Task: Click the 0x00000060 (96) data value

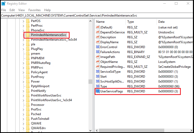Action: pyautogui.click(x=169, y=86)
